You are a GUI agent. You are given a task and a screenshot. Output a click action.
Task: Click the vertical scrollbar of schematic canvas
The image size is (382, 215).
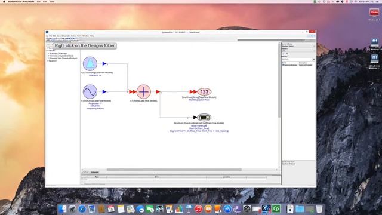tap(279, 81)
